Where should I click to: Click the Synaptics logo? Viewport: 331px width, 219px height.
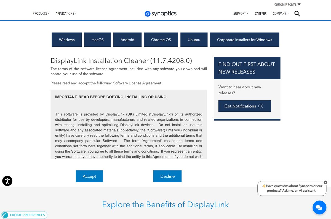click(x=161, y=13)
